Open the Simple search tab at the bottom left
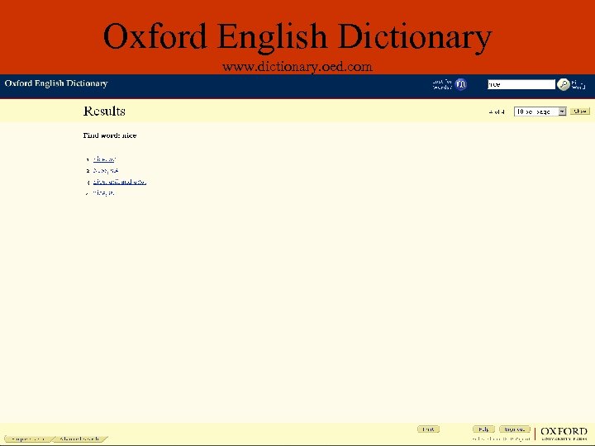The image size is (595, 446). pos(28,439)
